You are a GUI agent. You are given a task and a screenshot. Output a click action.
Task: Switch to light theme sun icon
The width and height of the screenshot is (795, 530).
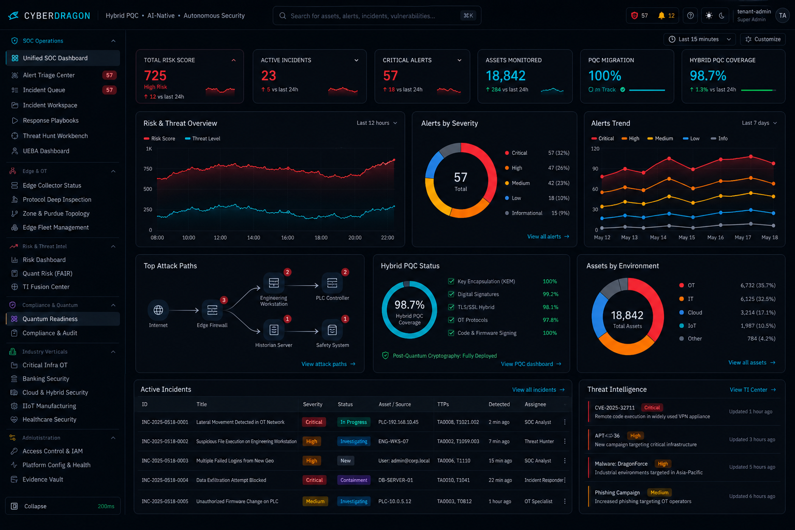[x=709, y=16]
